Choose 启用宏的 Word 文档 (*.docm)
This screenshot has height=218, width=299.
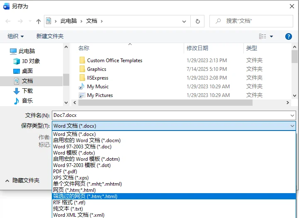(x=174, y=140)
